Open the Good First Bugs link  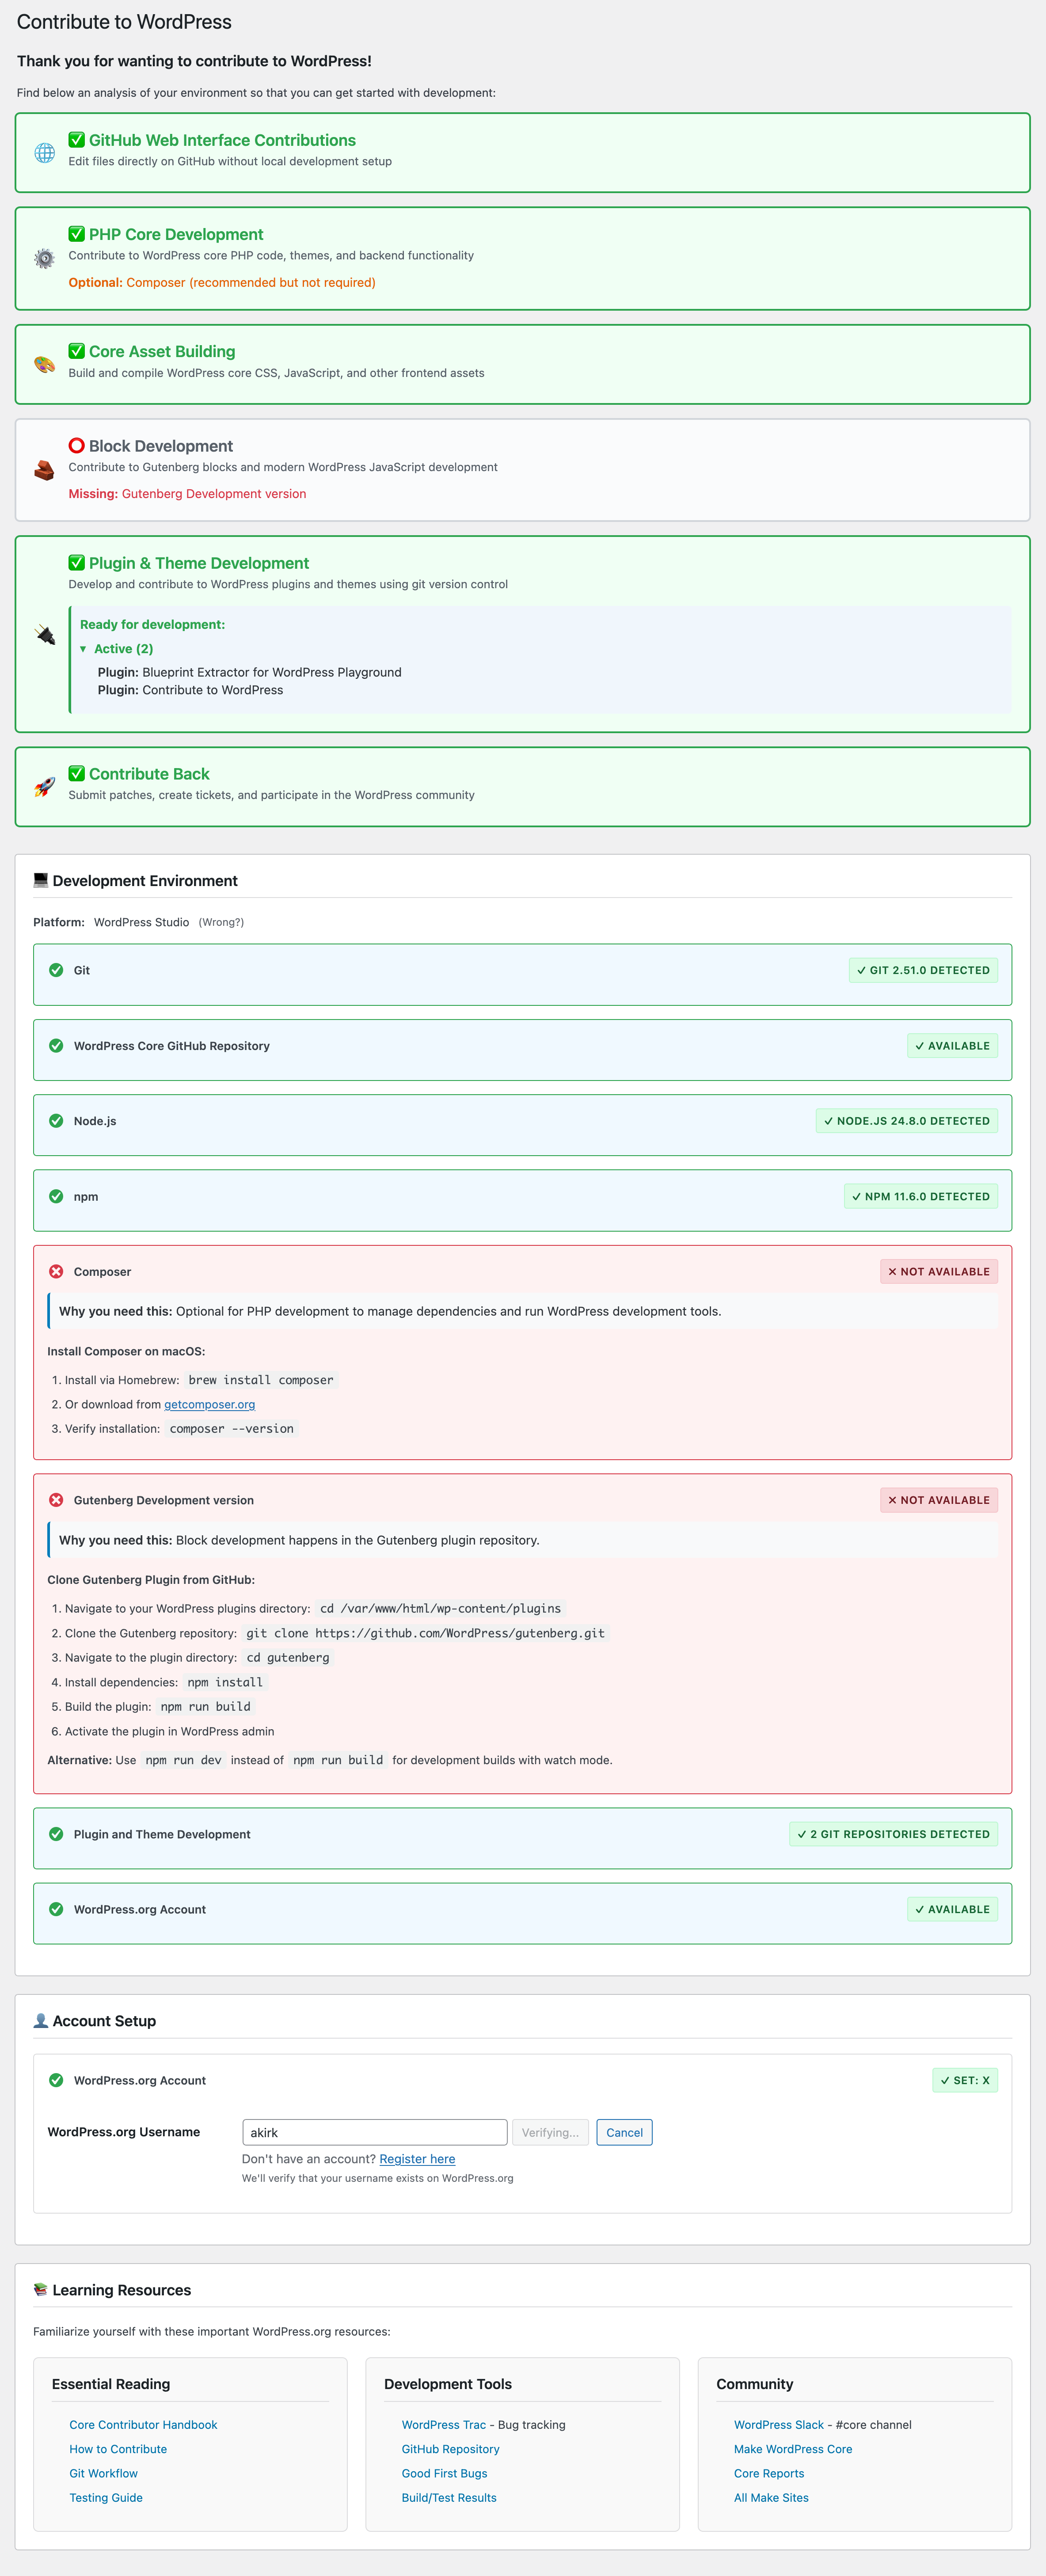444,2473
